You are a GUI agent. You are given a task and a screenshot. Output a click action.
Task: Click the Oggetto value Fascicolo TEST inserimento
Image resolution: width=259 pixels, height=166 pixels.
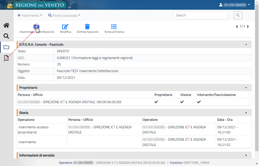point(87,71)
